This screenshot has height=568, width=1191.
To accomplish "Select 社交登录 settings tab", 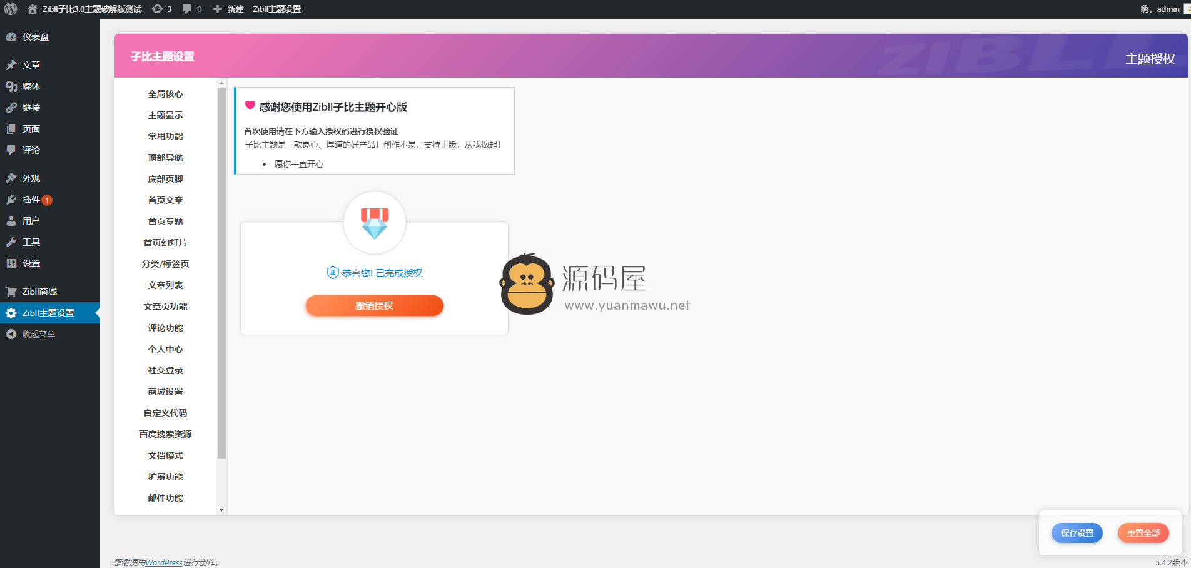I will pyautogui.click(x=165, y=370).
